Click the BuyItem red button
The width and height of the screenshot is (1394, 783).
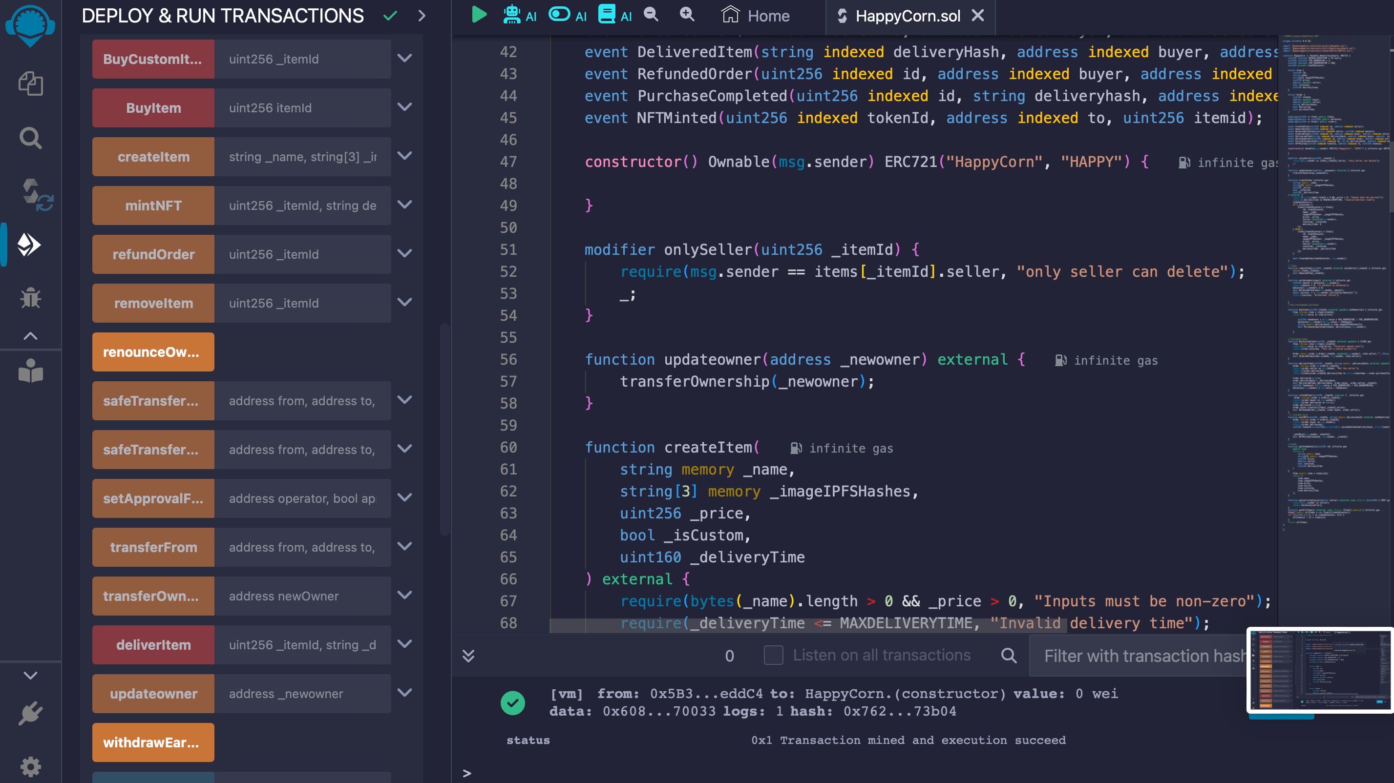(x=153, y=107)
